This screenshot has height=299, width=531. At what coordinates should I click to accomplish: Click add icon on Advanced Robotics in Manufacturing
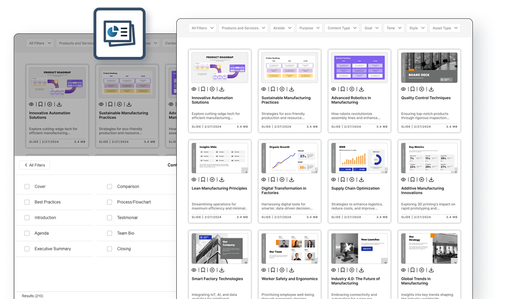(x=352, y=89)
